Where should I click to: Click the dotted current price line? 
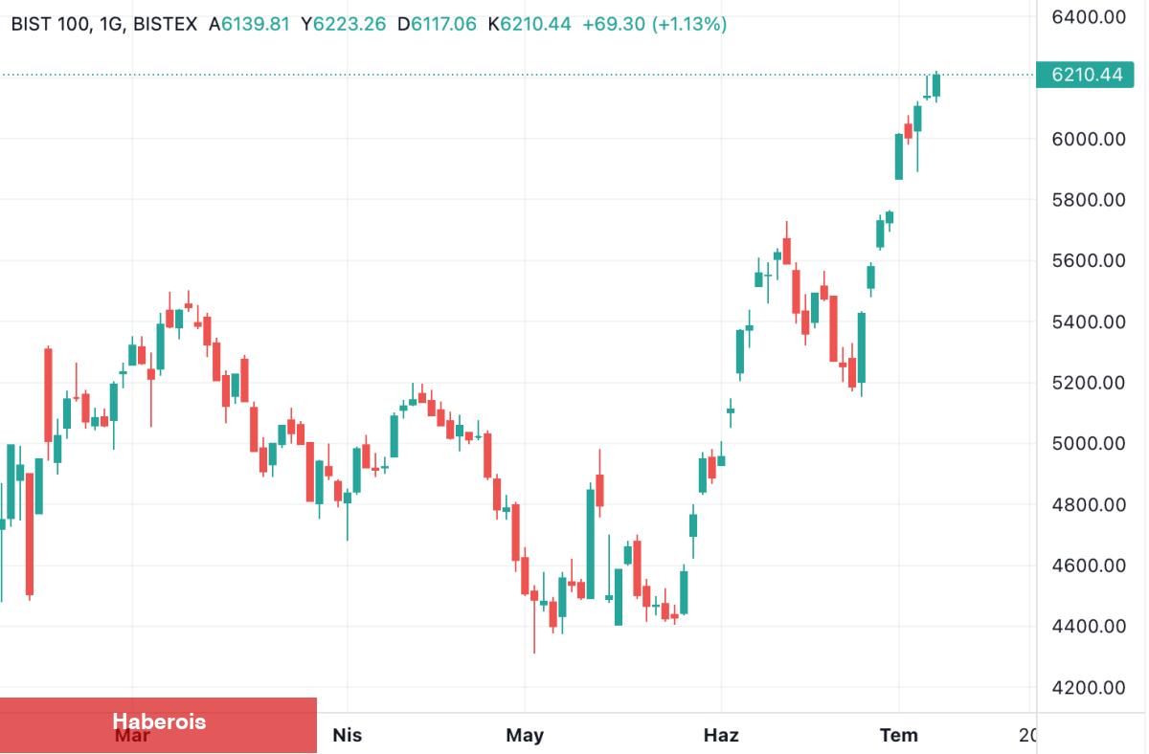(x=479, y=75)
